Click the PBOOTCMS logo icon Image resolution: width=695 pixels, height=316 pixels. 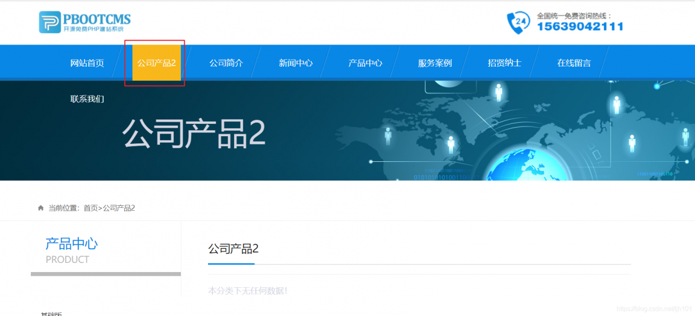tap(49, 21)
